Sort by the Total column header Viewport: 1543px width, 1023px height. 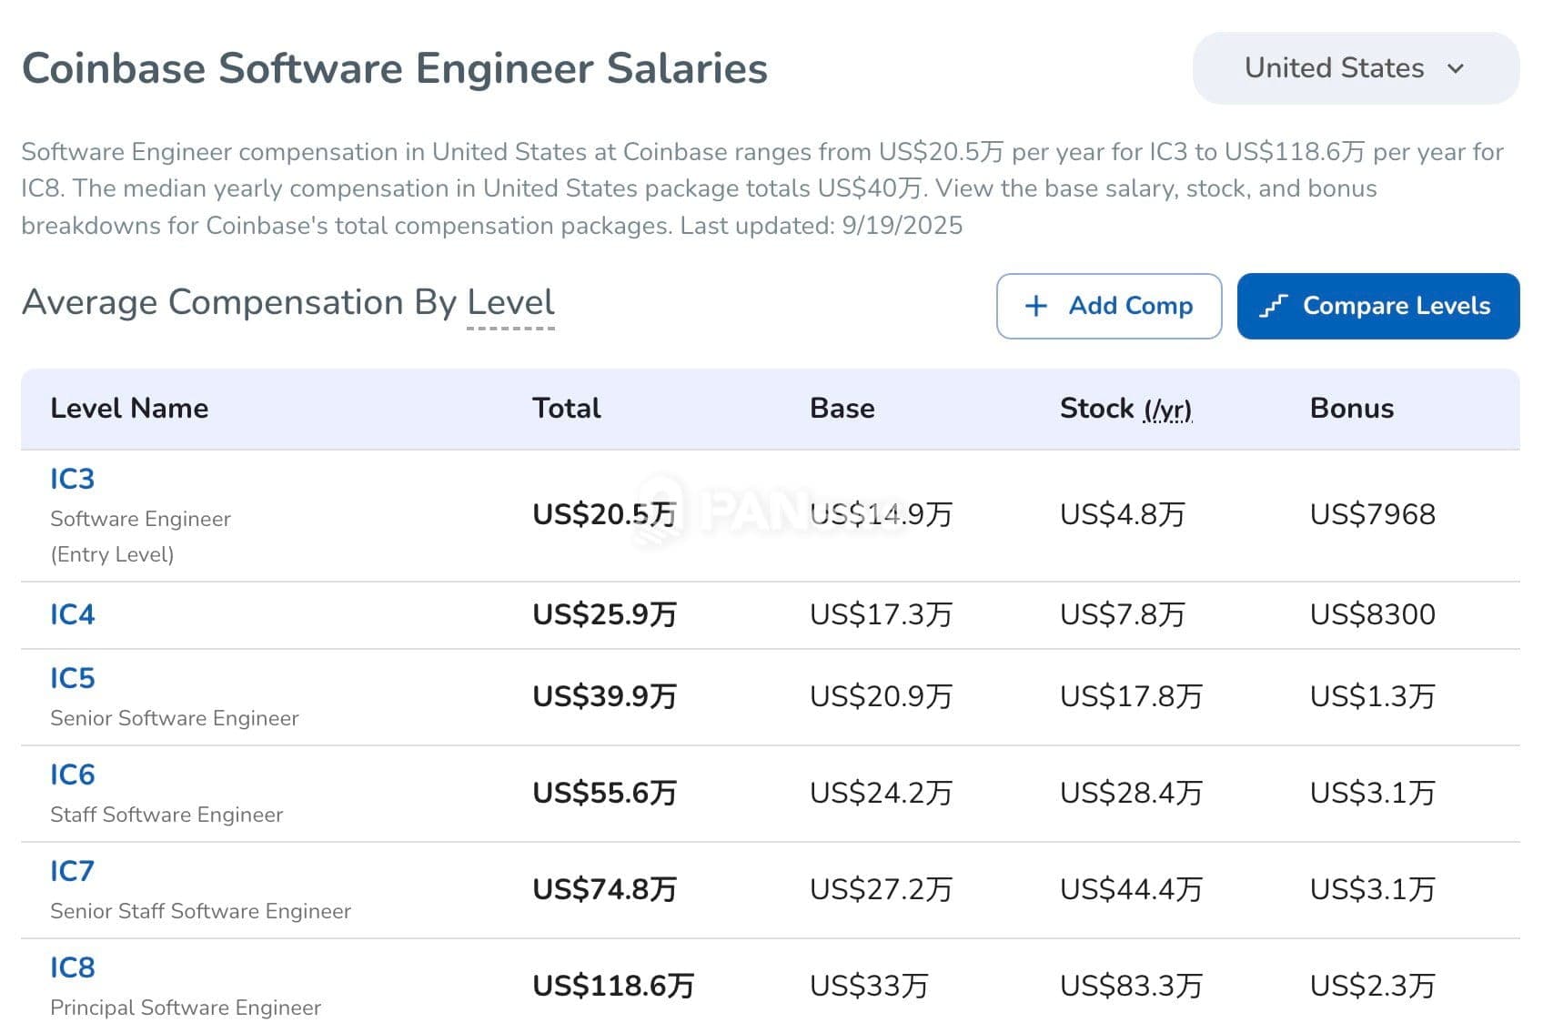click(566, 408)
